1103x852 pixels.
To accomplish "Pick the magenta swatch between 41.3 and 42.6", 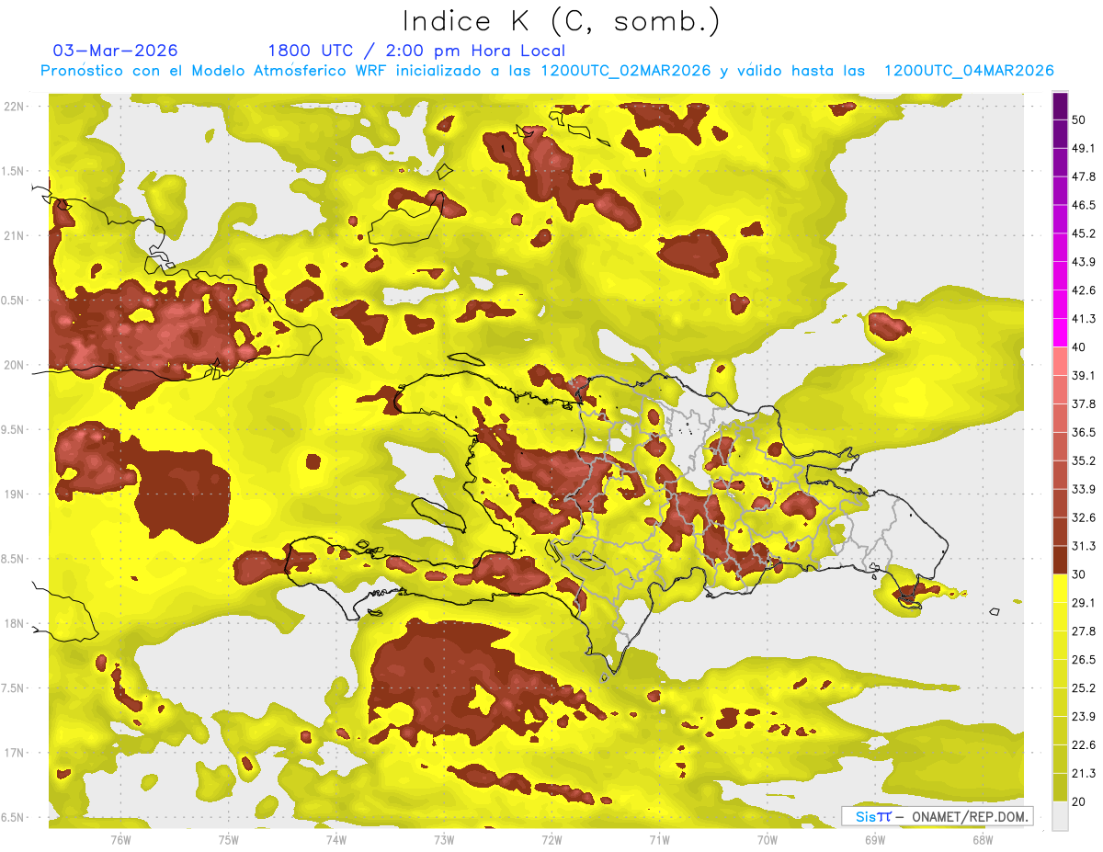I will 1060,304.
